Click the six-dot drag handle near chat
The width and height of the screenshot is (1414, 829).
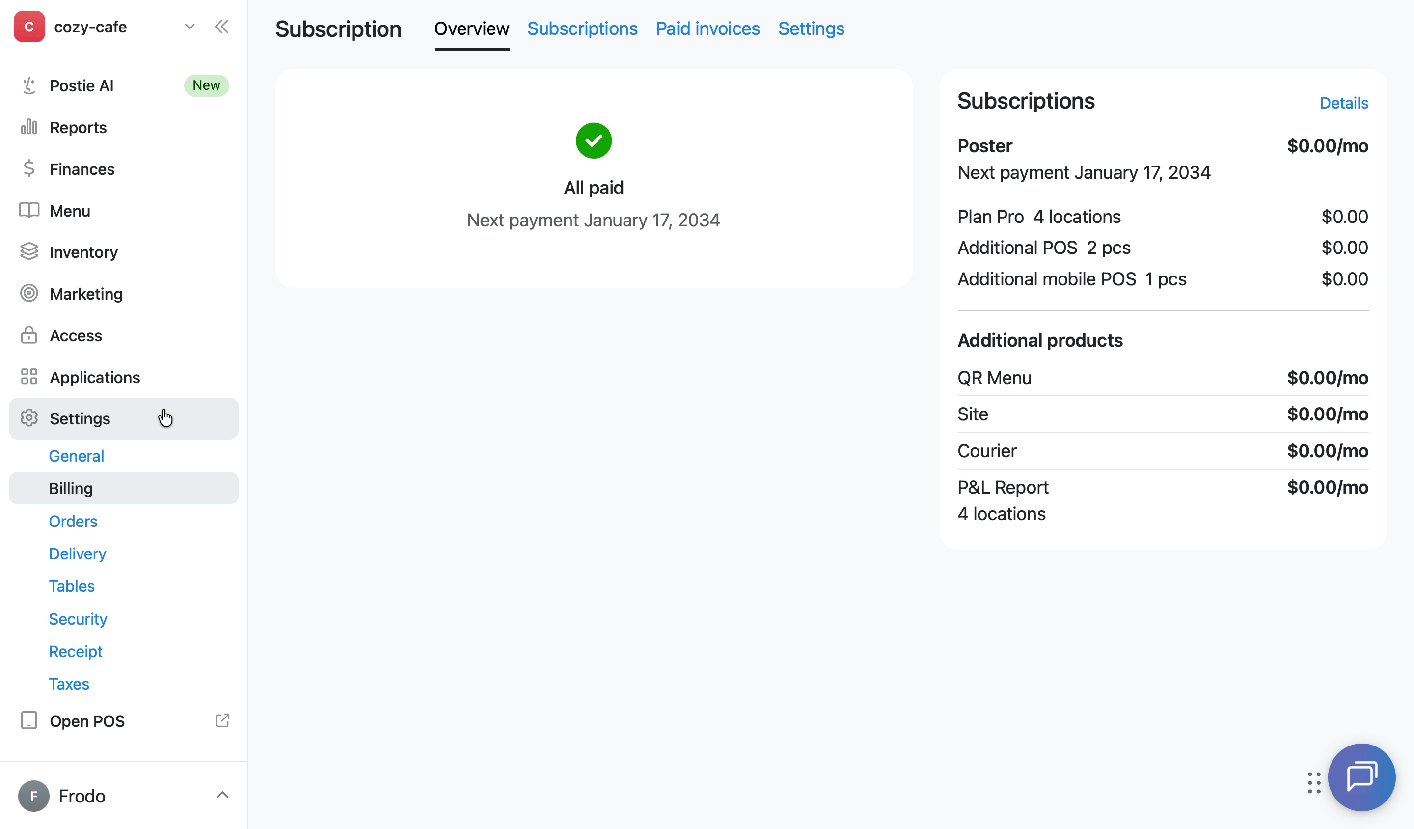(x=1314, y=783)
